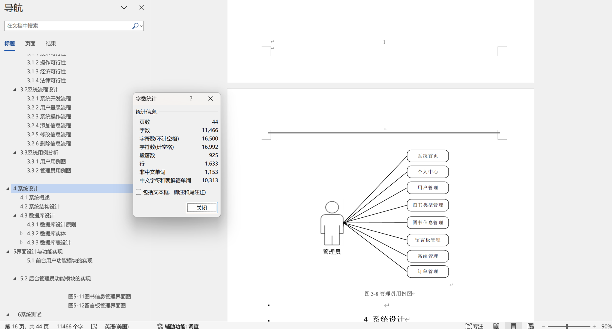Image resolution: width=612 pixels, height=329 pixels.
Task: Switch to Web Layout view icon
Action: (531, 326)
